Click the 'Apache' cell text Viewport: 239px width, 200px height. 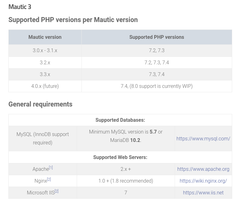coord(41,169)
